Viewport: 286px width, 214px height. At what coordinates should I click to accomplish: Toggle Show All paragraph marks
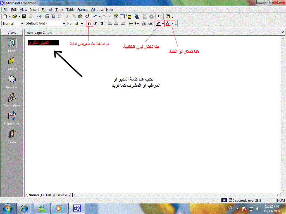(x=159, y=16)
